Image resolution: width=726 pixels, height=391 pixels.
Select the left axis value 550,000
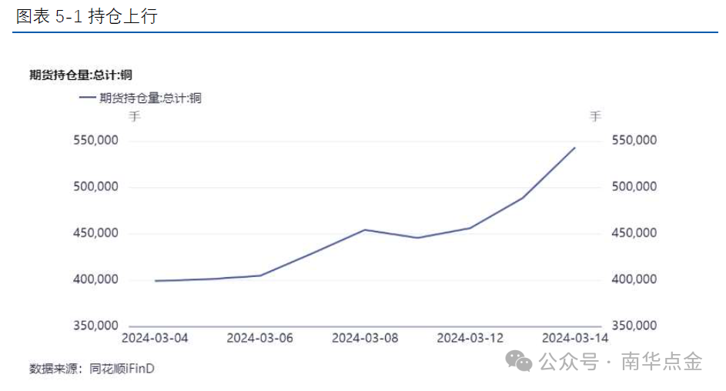[95, 140]
